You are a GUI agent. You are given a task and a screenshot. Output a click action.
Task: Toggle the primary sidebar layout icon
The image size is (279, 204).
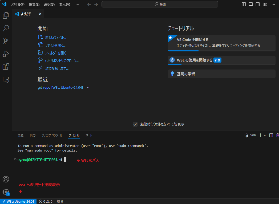point(244,4)
